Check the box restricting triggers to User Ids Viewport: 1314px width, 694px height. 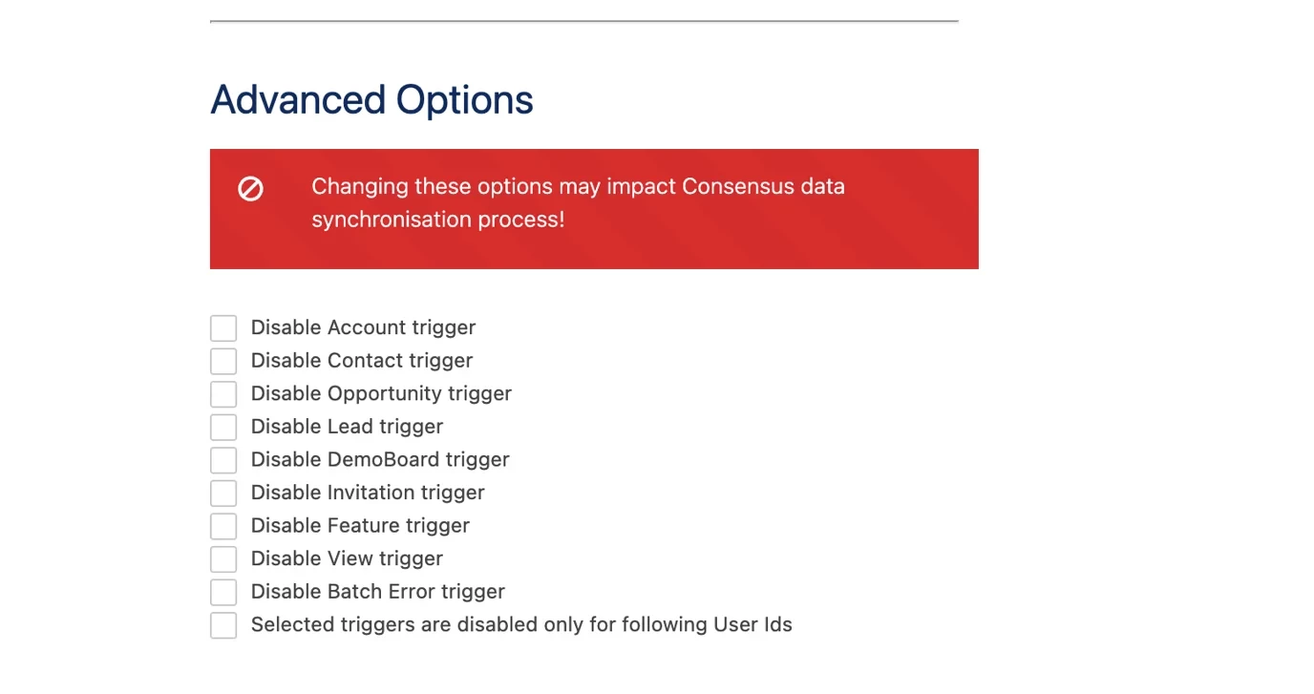pyautogui.click(x=223, y=625)
